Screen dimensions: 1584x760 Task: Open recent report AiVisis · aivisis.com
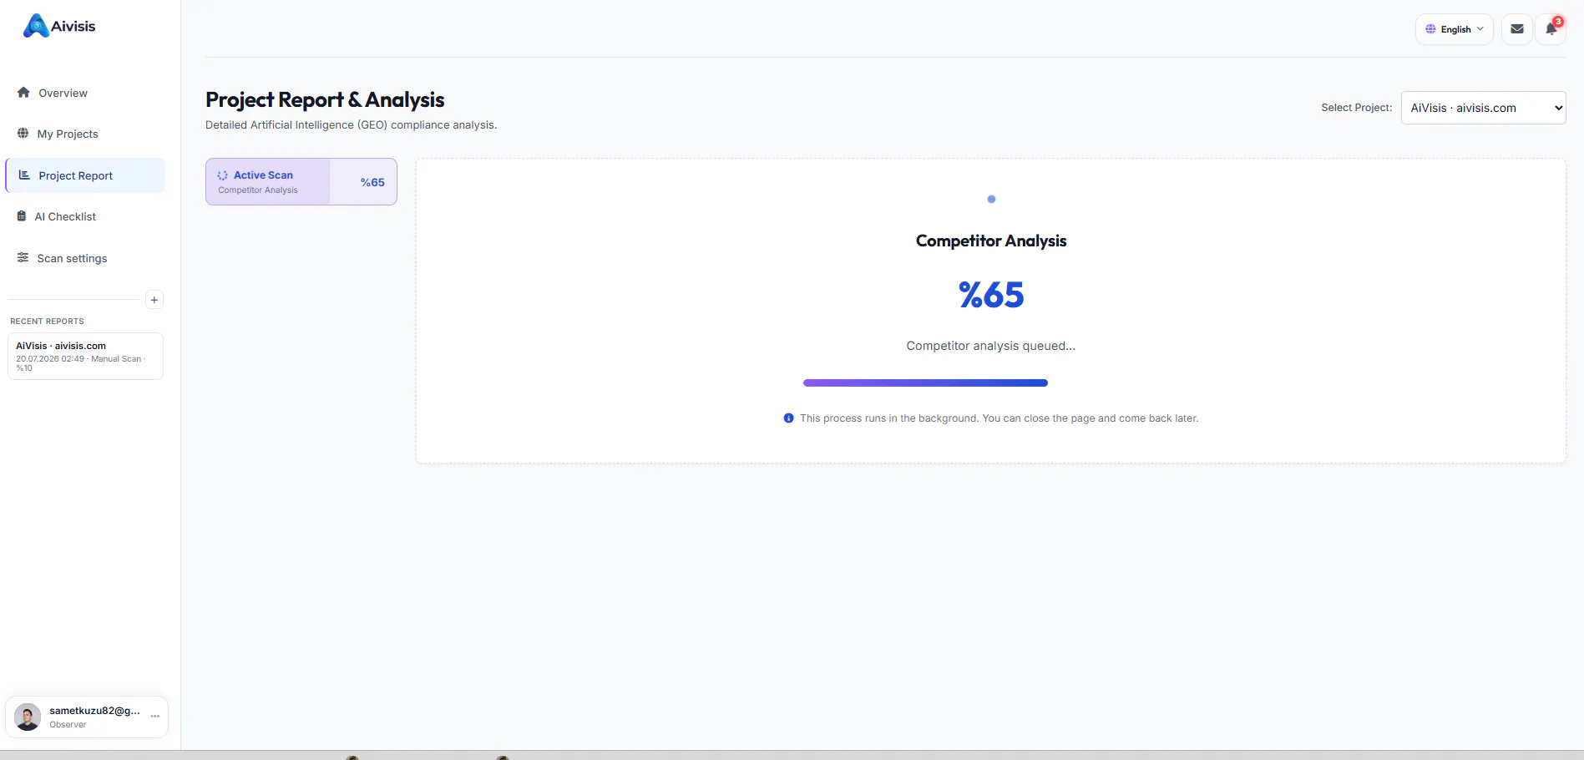(85, 357)
